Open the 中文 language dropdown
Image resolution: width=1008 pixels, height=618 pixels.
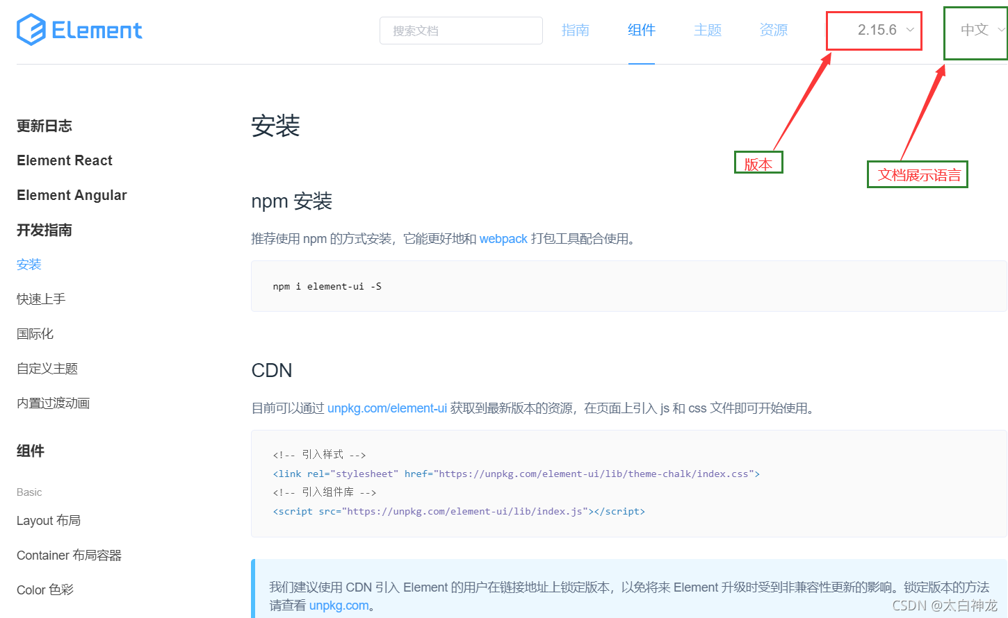click(982, 30)
